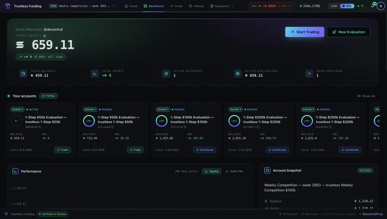The height and width of the screenshot is (219, 387).
Task: Click the footer Trustless Funding logo
Action: point(6,214)
